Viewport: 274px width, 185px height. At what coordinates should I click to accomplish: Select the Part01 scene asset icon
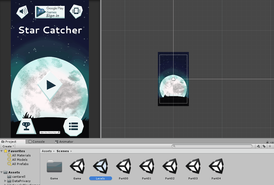pyautogui.click(x=147, y=166)
